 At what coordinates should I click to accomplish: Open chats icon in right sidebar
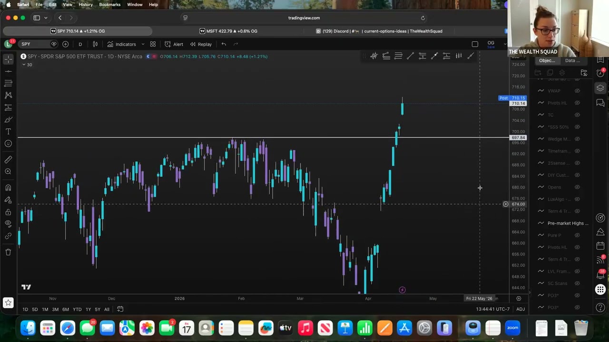600,103
